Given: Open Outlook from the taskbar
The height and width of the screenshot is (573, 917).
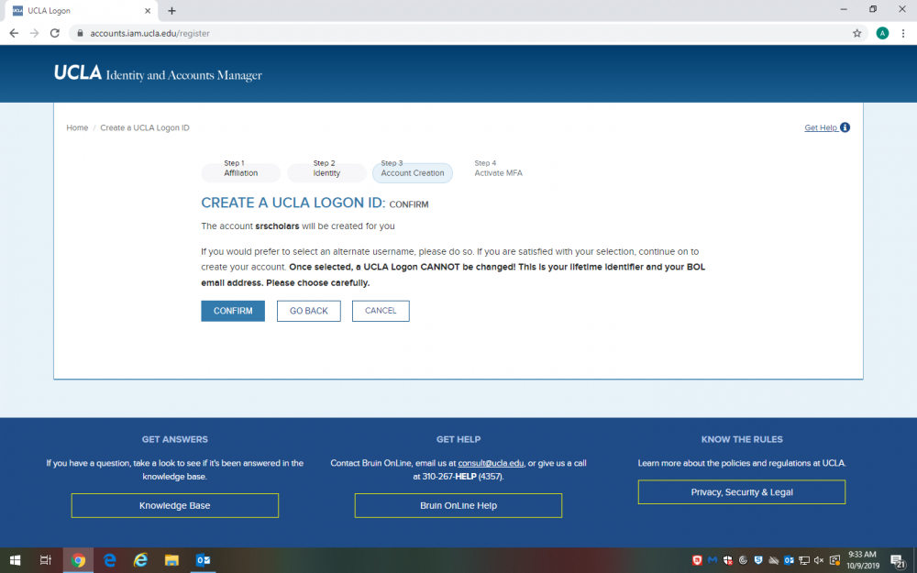Looking at the screenshot, I should coord(203,560).
